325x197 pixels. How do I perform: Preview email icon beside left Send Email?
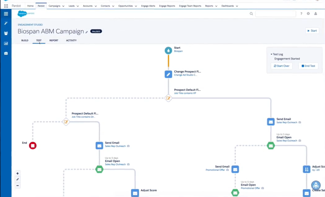pos(128,146)
